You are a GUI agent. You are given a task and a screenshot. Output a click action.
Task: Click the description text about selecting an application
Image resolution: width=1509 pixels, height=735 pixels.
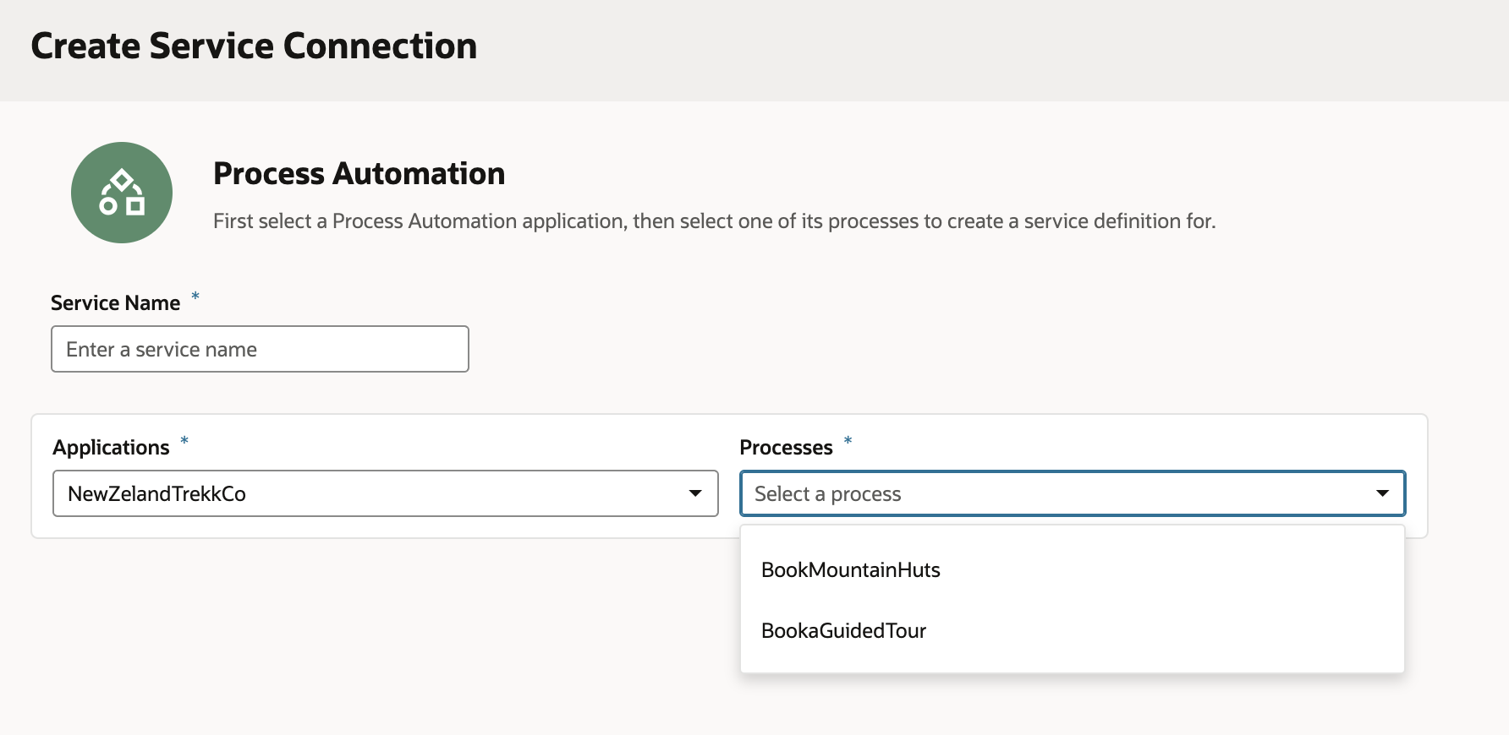[x=714, y=221]
